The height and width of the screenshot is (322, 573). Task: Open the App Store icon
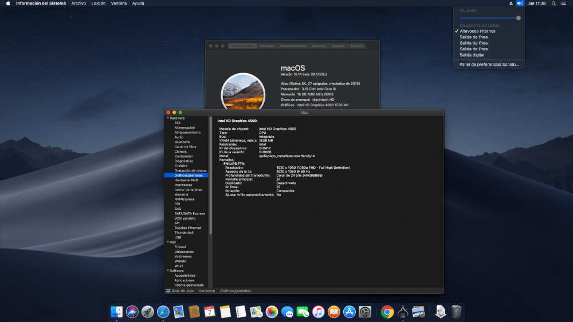point(350,312)
